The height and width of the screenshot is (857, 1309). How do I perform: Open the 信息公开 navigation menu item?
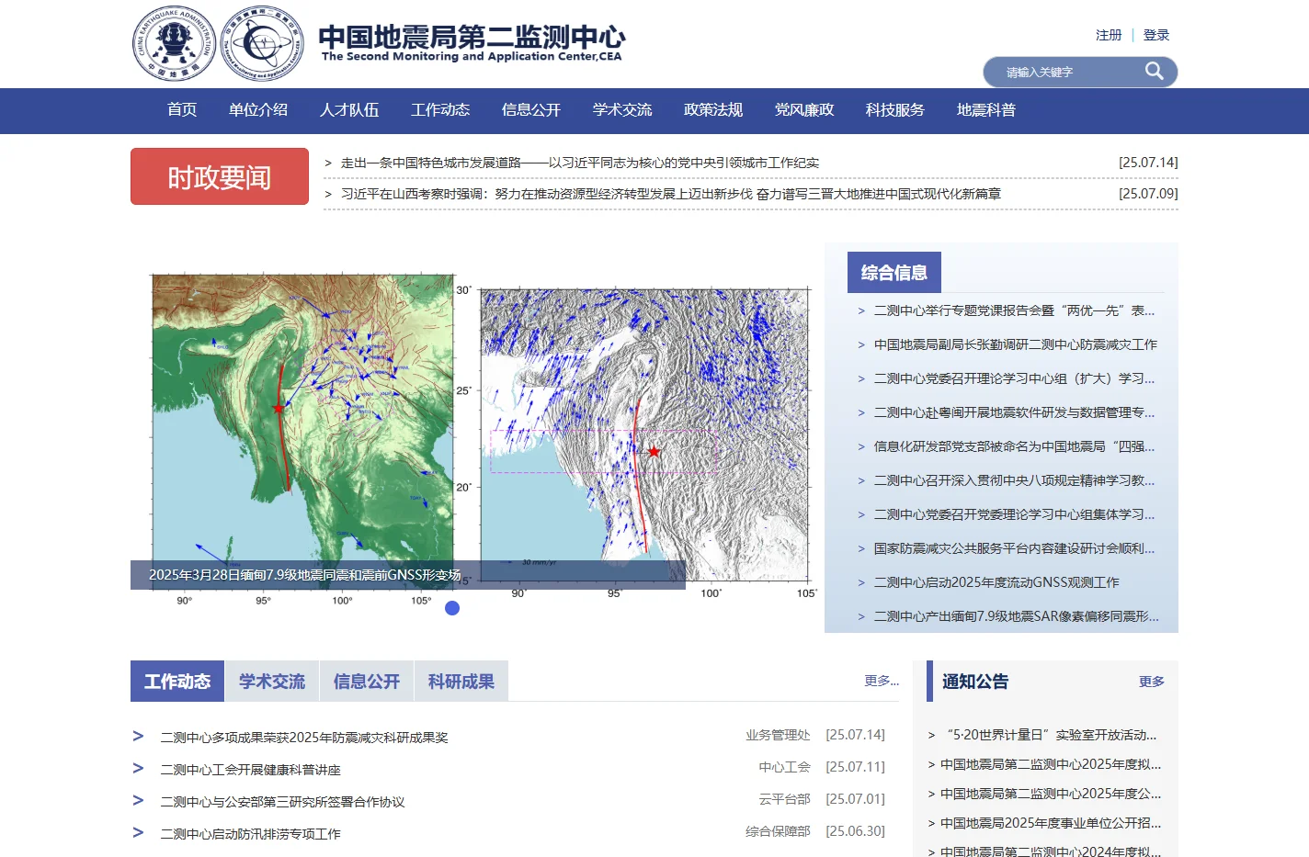(x=531, y=110)
